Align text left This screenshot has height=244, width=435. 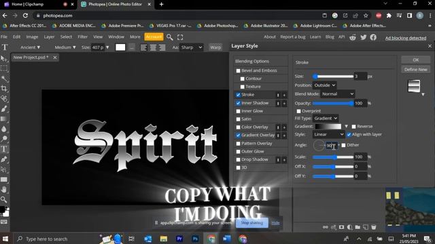pos(143,47)
